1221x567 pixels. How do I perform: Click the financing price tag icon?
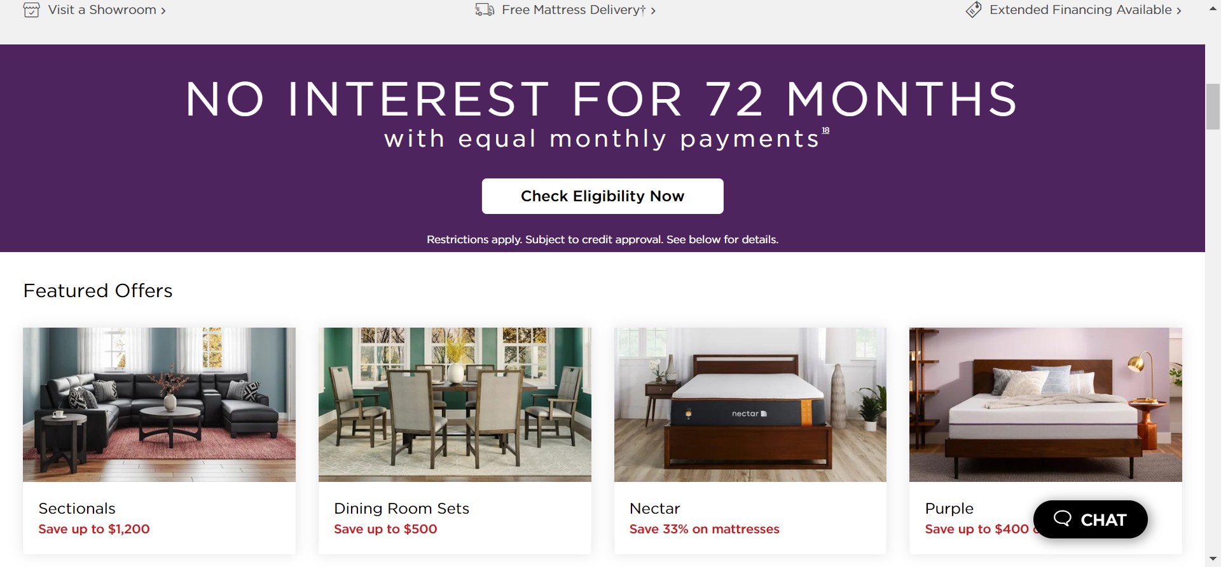pyautogui.click(x=974, y=10)
